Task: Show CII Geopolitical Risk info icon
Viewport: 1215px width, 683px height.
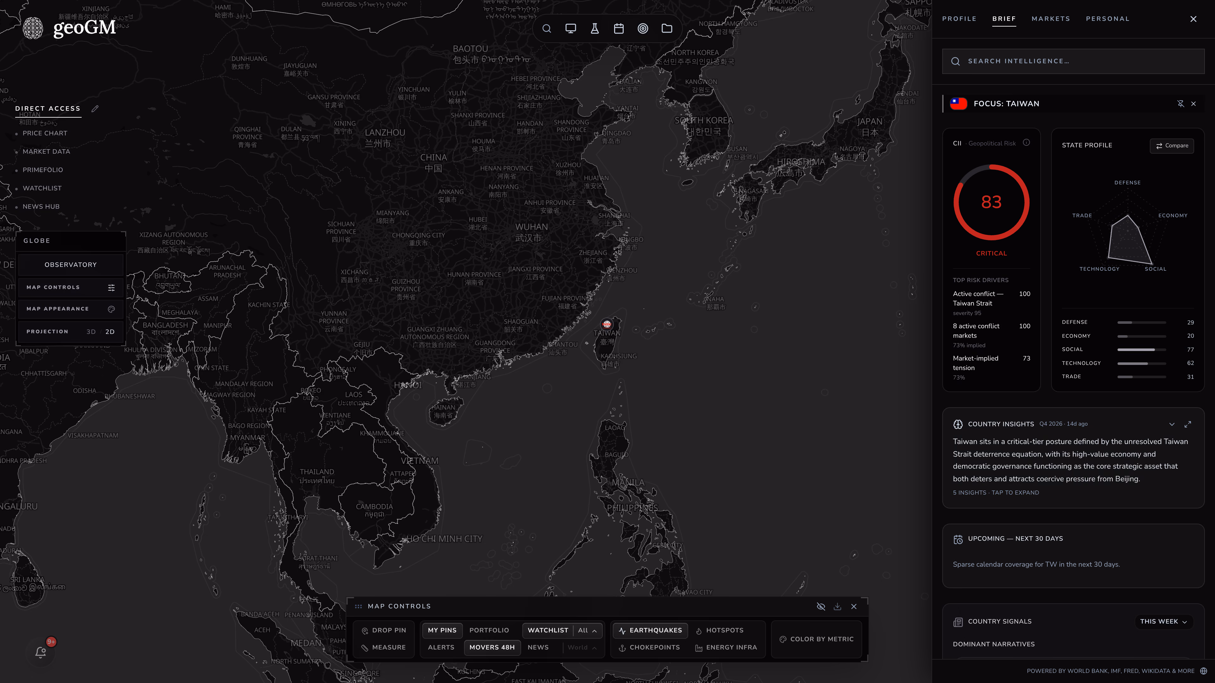Action: tap(1026, 143)
